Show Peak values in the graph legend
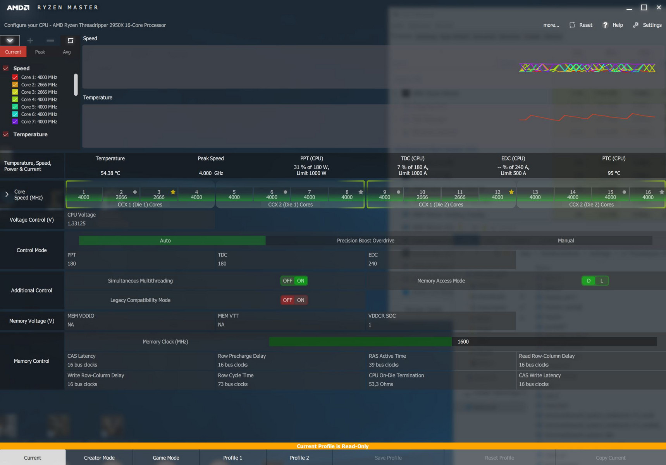Image resolution: width=666 pixels, height=465 pixels. coord(40,52)
